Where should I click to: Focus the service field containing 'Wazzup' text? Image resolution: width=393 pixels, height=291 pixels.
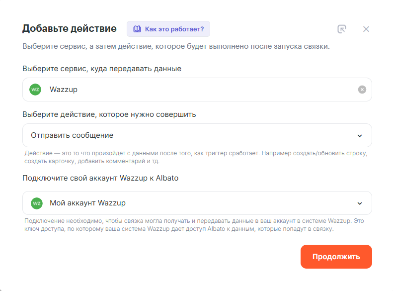click(x=199, y=90)
